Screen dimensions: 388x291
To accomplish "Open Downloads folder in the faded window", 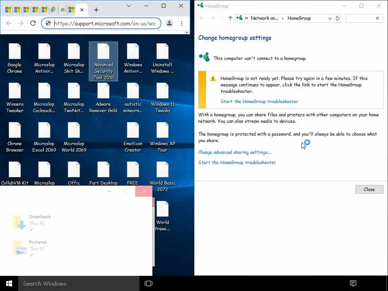I will tap(31, 222).
